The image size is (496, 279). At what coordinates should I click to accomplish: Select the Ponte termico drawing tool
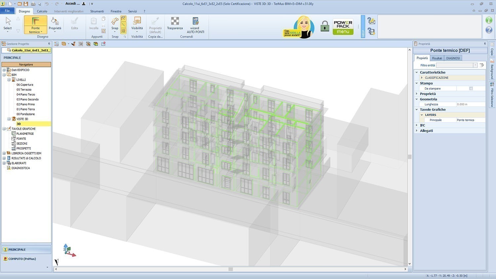pos(35,22)
